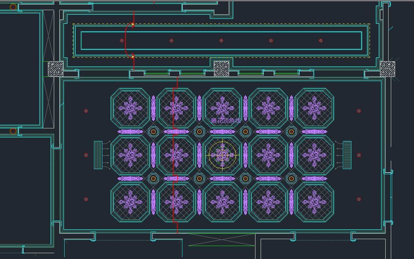Select middle red downlight in top corridor

221,41
